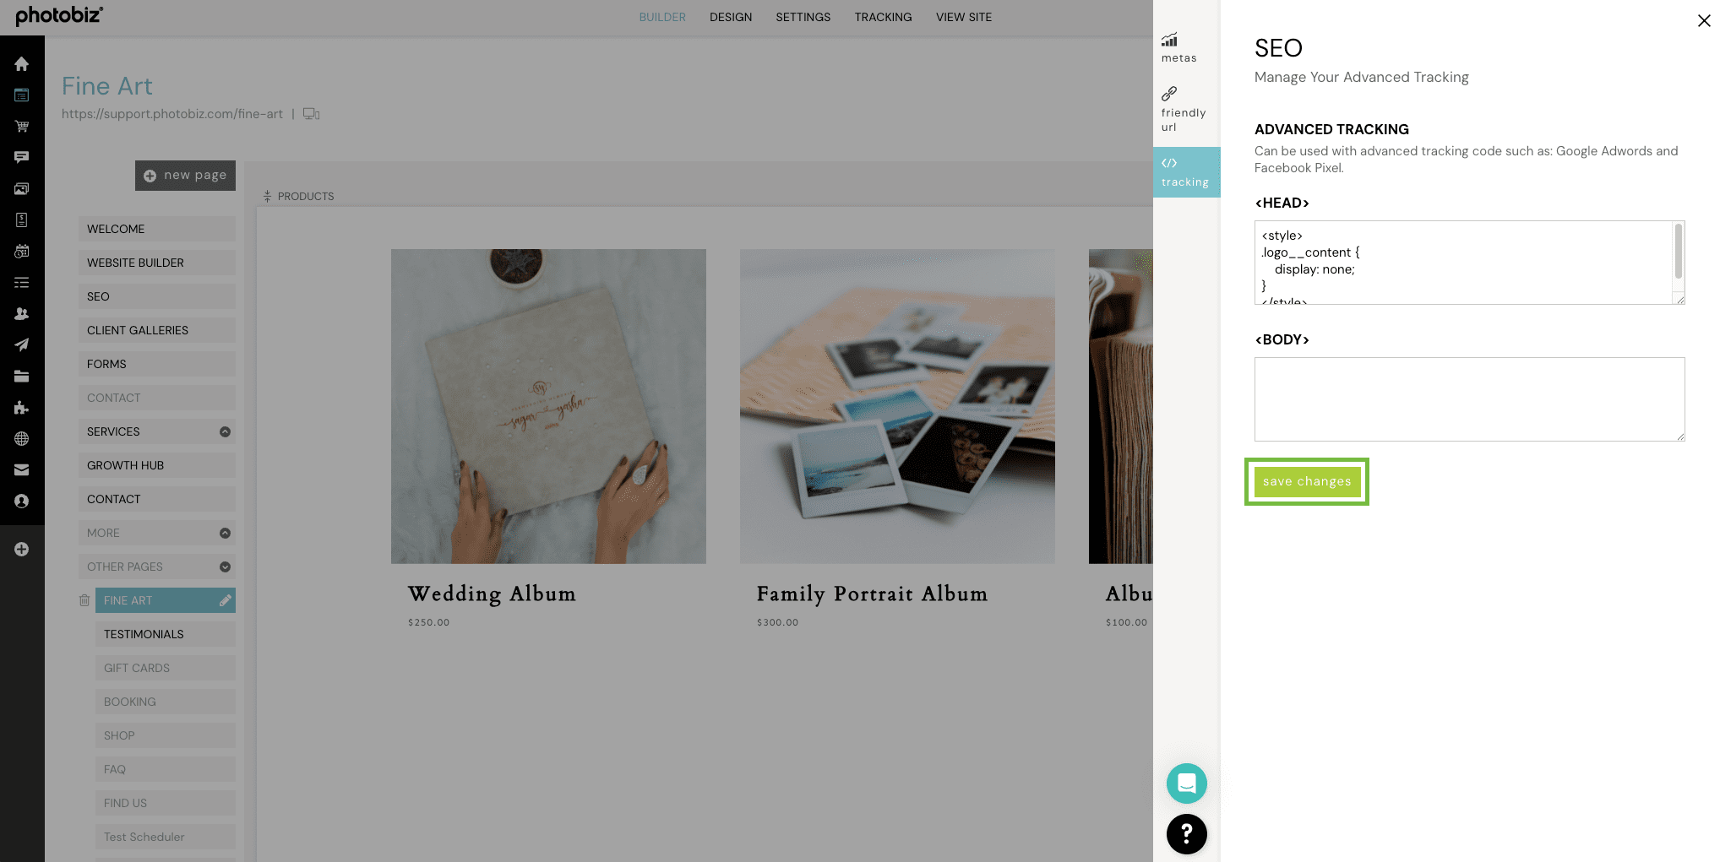1720x862 pixels.
Task: Select the friendly url tab
Action: pyautogui.click(x=1186, y=110)
